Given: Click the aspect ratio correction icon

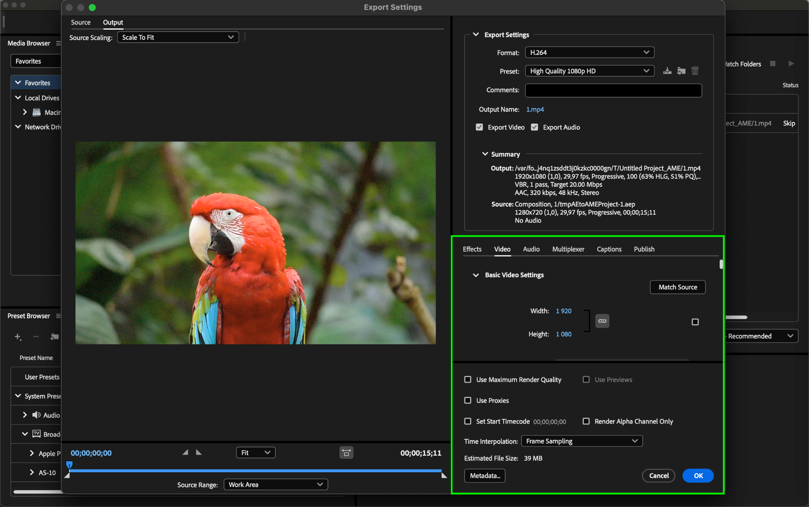Looking at the screenshot, I should [x=346, y=453].
